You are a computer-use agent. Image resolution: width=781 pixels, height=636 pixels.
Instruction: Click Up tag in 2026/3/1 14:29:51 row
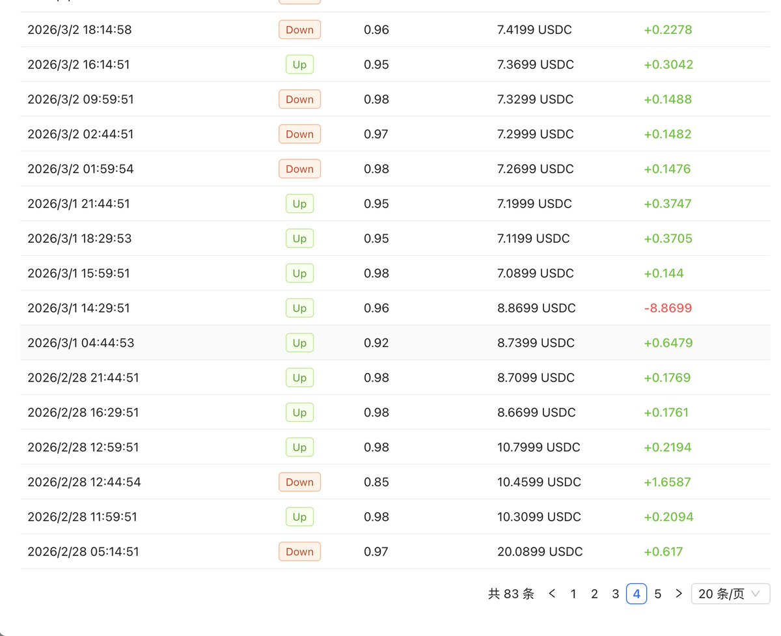tap(299, 308)
